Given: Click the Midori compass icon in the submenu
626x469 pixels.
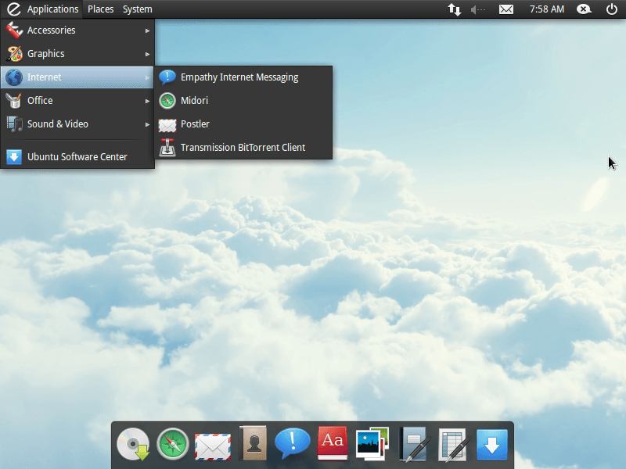Looking at the screenshot, I should (167, 101).
